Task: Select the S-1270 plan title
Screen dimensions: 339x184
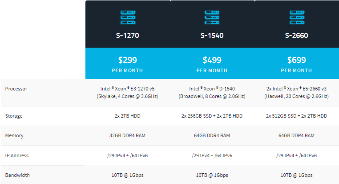Action: [x=127, y=36]
